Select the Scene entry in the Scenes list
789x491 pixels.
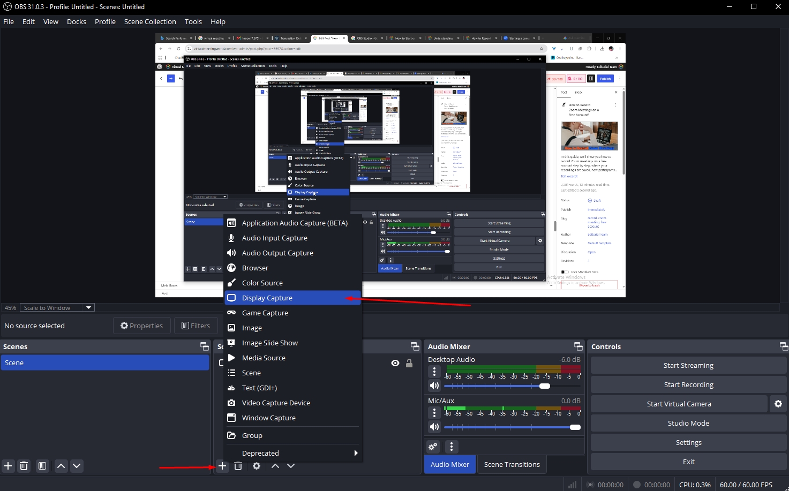(x=105, y=362)
